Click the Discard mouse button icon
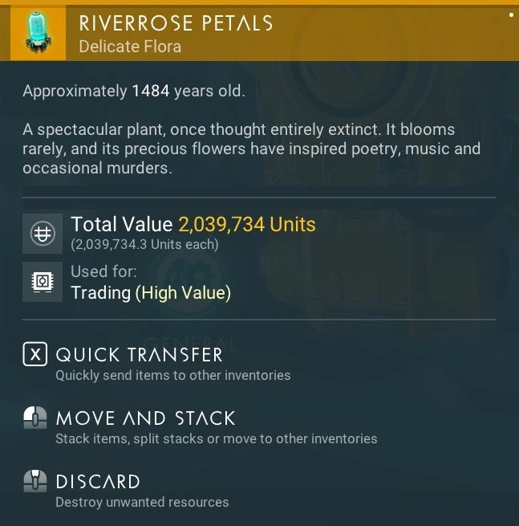This screenshot has height=526, width=519. 35,482
